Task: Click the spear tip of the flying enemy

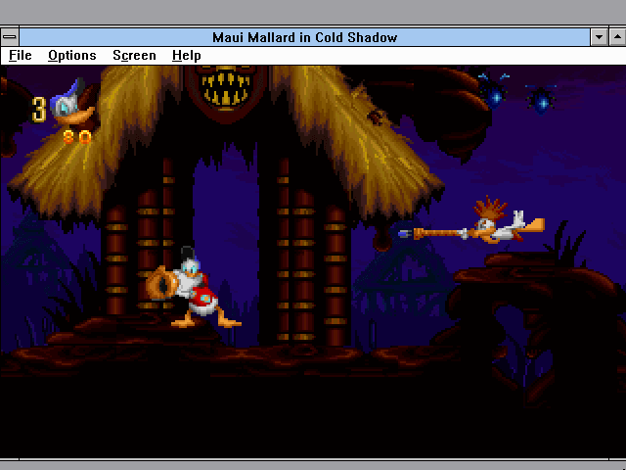Action: pos(406,234)
